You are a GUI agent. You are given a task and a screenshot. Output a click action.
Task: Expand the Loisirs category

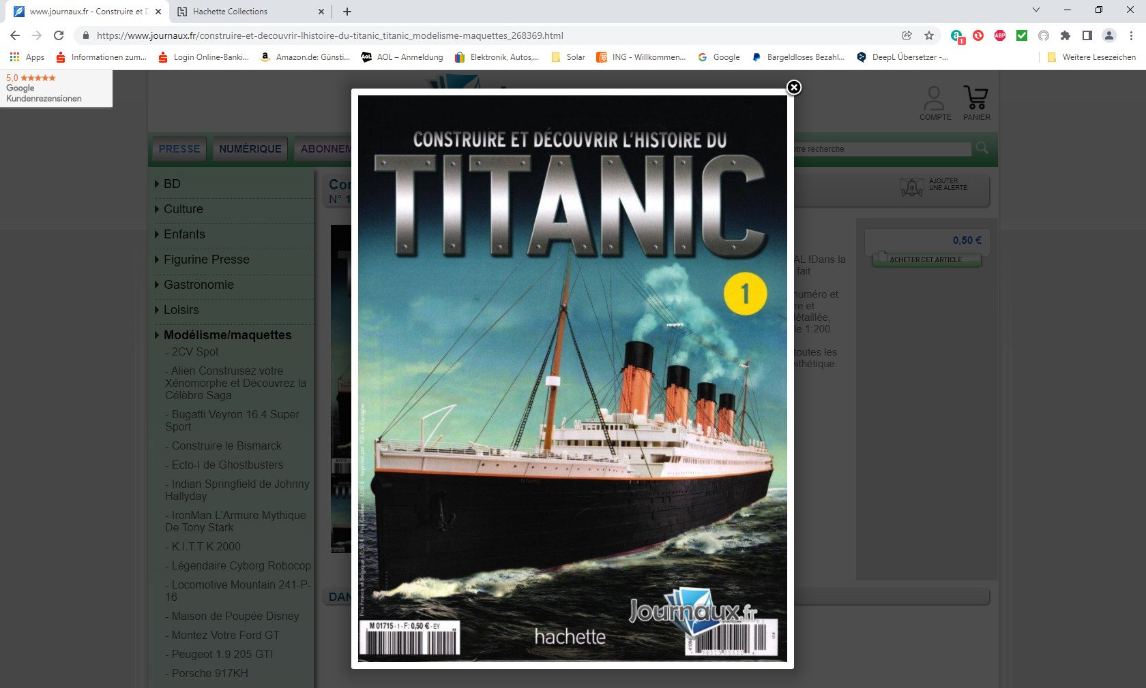[x=181, y=310]
